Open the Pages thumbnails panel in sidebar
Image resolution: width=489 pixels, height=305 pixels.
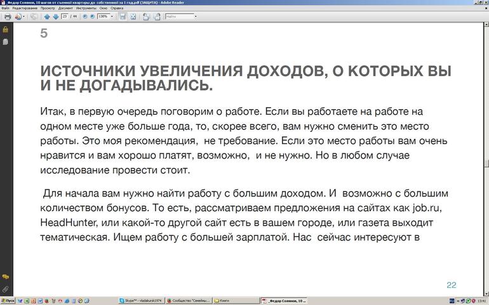5,42
